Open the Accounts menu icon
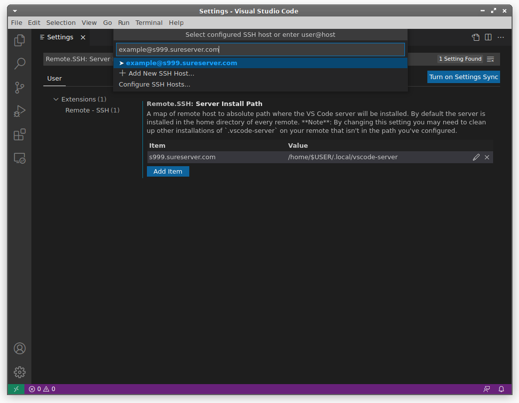 click(x=19, y=348)
